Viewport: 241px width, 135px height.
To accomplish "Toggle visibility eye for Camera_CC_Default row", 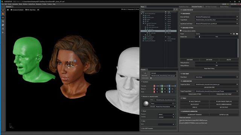I will (166, 41).
